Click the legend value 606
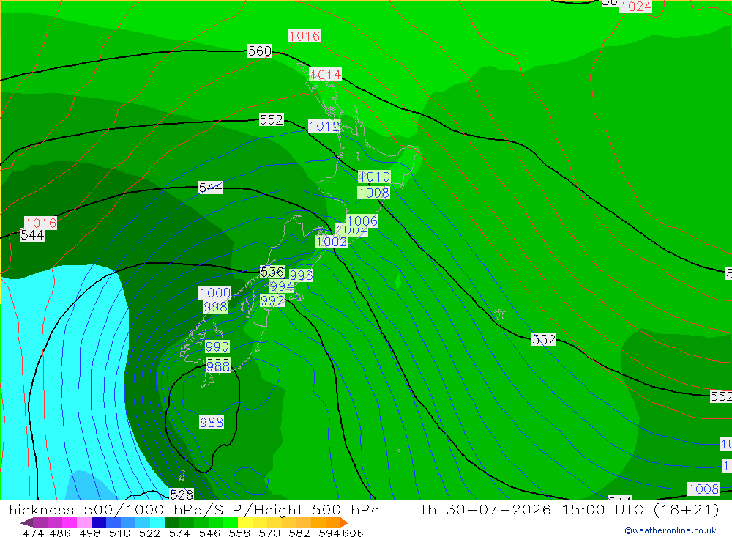This screenshot has width=732, height=537. (353, 533)
